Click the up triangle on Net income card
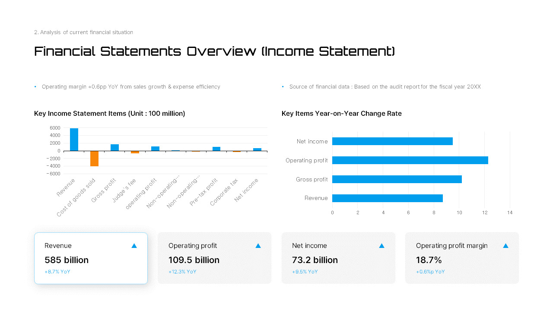This screenshot has width=553, height=311. click(x=381, y=246)
